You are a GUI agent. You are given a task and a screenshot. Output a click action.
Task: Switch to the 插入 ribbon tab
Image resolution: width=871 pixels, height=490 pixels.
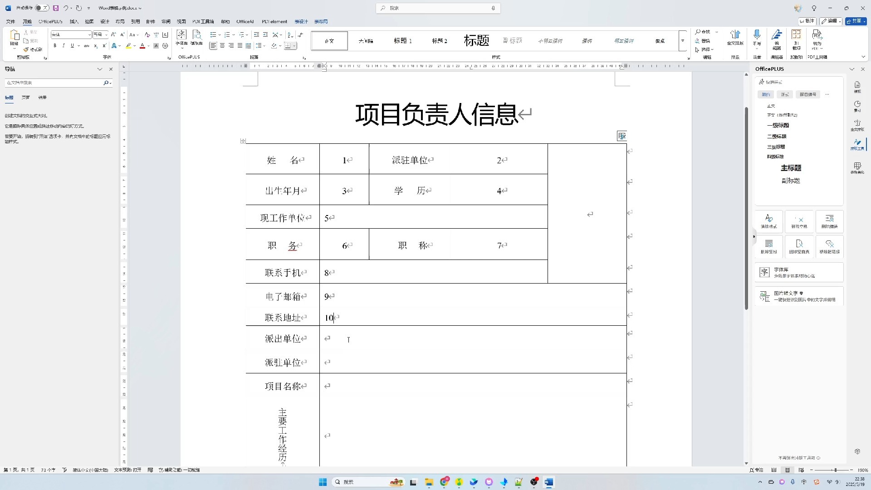pyautogui.click(x=74, y=21)
